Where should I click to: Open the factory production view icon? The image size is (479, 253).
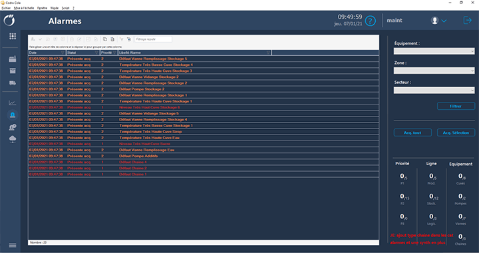pos(13,59)
